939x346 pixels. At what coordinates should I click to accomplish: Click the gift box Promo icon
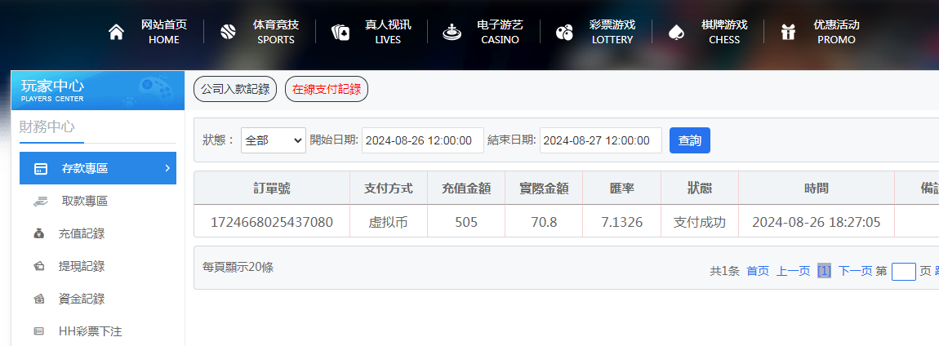coord(788,32)
